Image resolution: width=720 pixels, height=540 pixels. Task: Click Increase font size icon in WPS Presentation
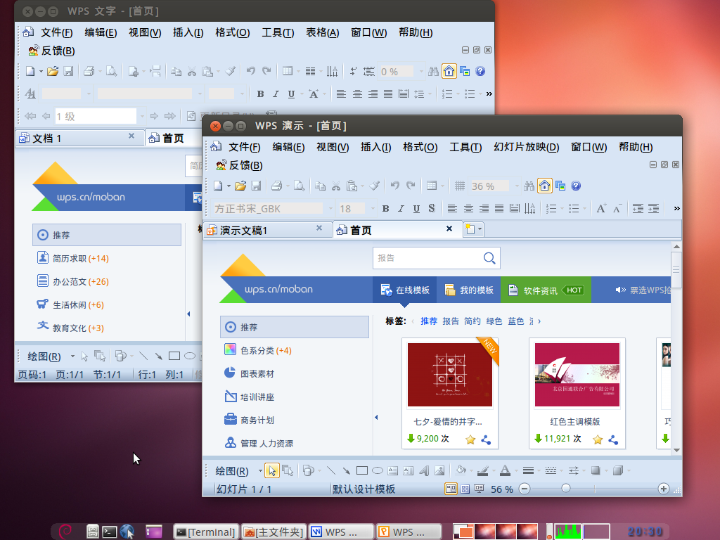(x=601, y=209)
